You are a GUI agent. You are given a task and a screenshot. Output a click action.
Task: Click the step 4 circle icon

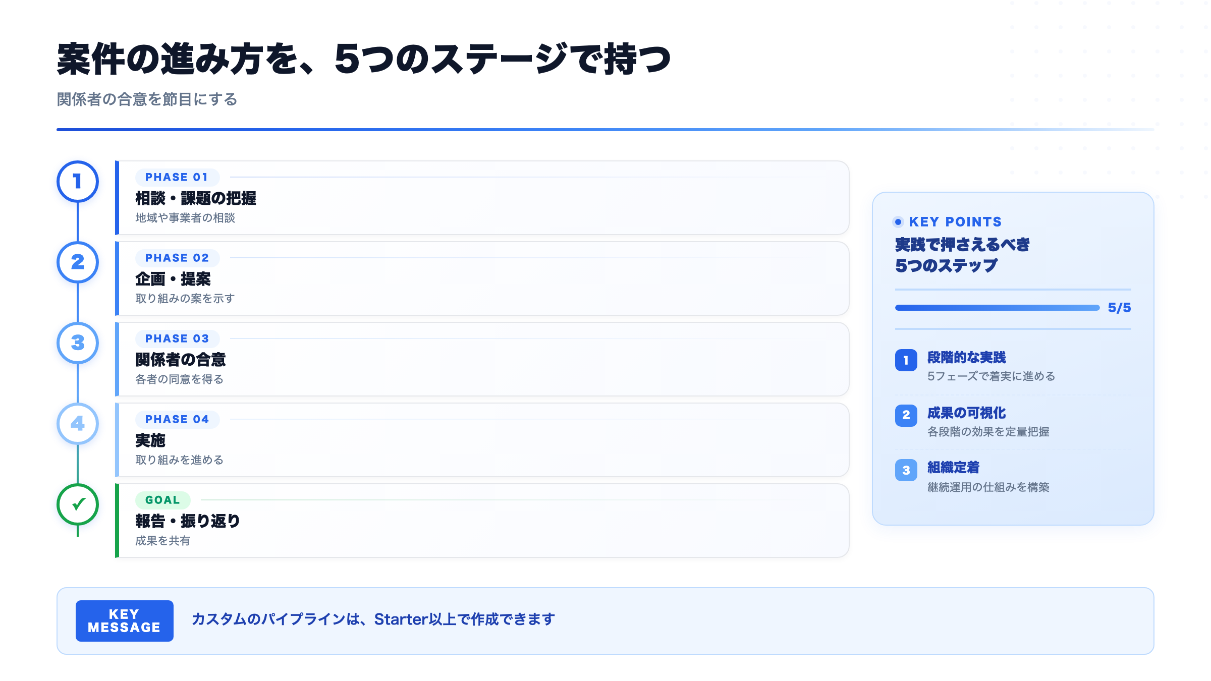click(x=78, y=424)
